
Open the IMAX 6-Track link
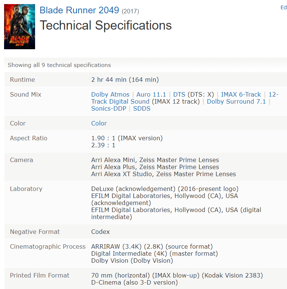click(241, 94)
